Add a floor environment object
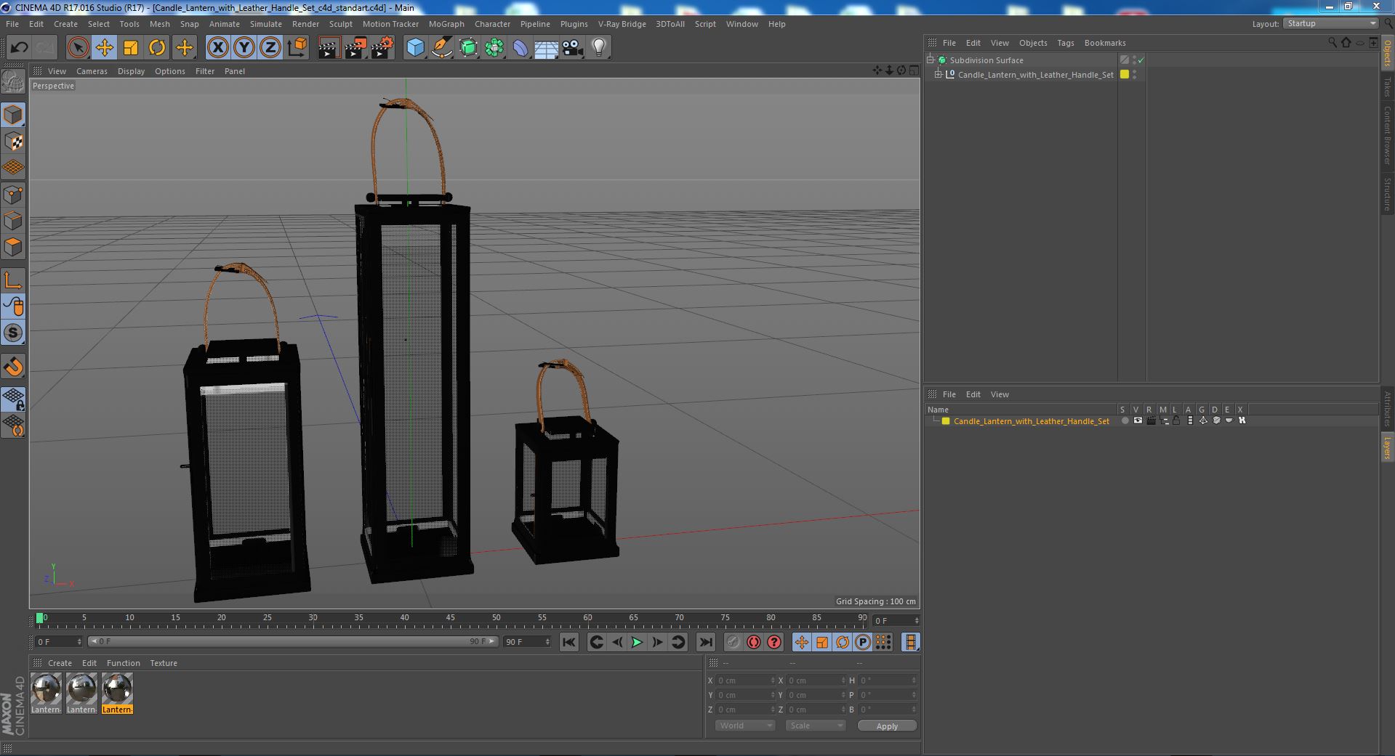The height and width of the screenshot is (756, 1395). pyautogui.click(x=547, y=48)
